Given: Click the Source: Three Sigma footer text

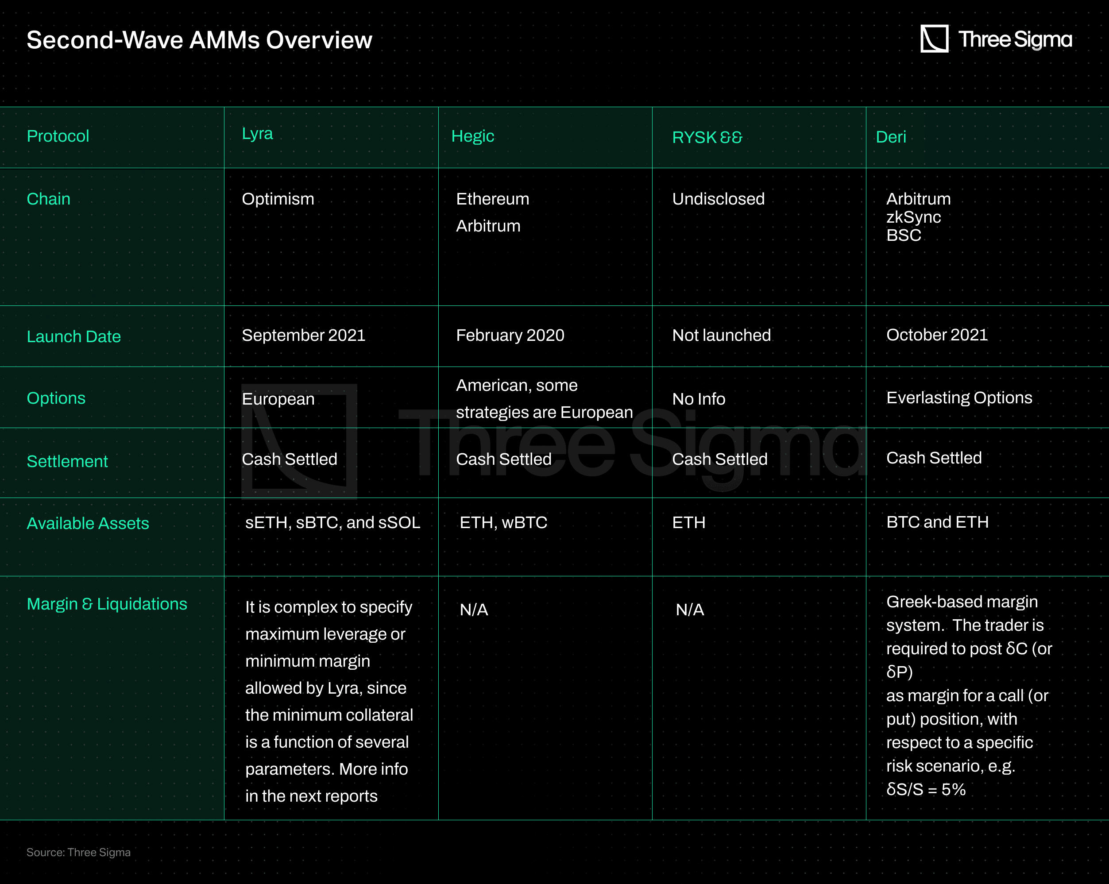Looking at the screenshot, I should click(x=78, y=852).
